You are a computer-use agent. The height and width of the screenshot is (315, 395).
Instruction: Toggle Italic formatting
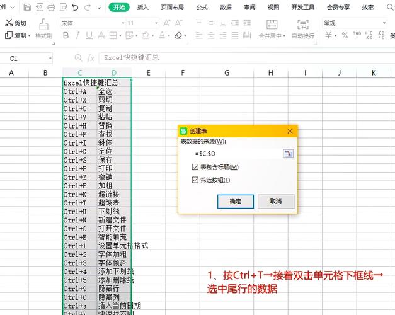pyautogui.click(x=77, y=35)
